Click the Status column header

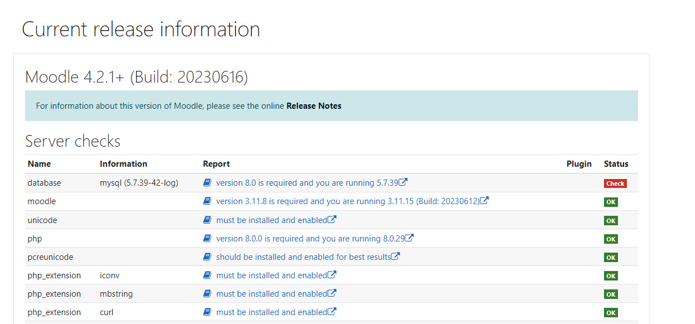pos(616,164)
